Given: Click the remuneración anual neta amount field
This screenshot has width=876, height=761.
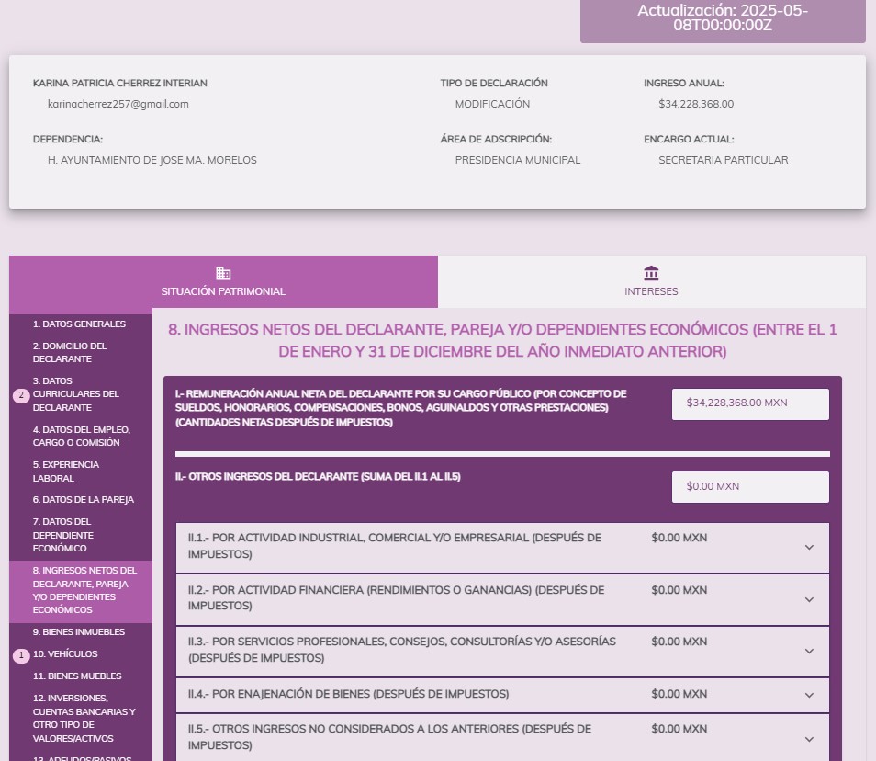Looking at the screenshot, I should point(749,403).
